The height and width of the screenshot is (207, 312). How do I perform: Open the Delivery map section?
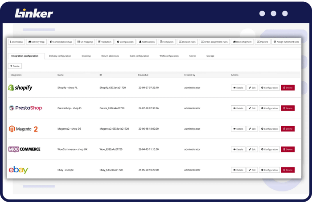pyautogui.click(x=37, y=42)
